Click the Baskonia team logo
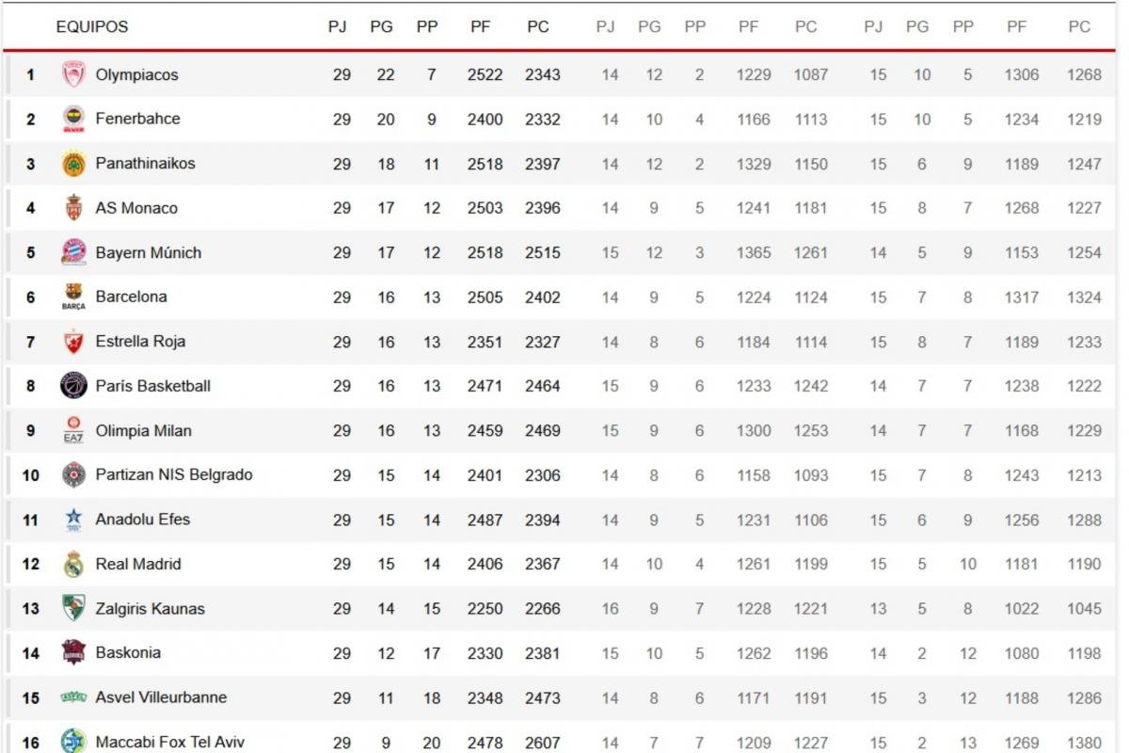The image size is (1129, 753). (x=73, y=652)
